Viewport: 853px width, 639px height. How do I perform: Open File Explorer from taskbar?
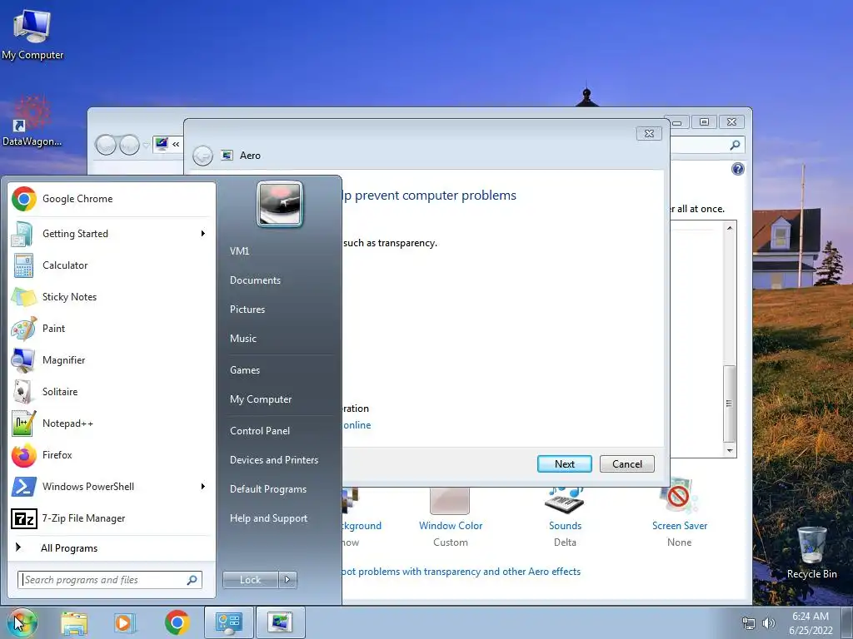pyautogui.click(x=74, y=622)
